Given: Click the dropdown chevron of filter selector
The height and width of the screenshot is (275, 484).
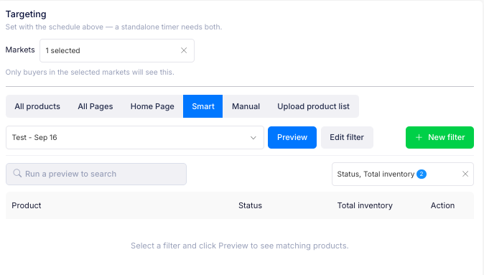Looking at the screenshot, I should click(253, 138).
